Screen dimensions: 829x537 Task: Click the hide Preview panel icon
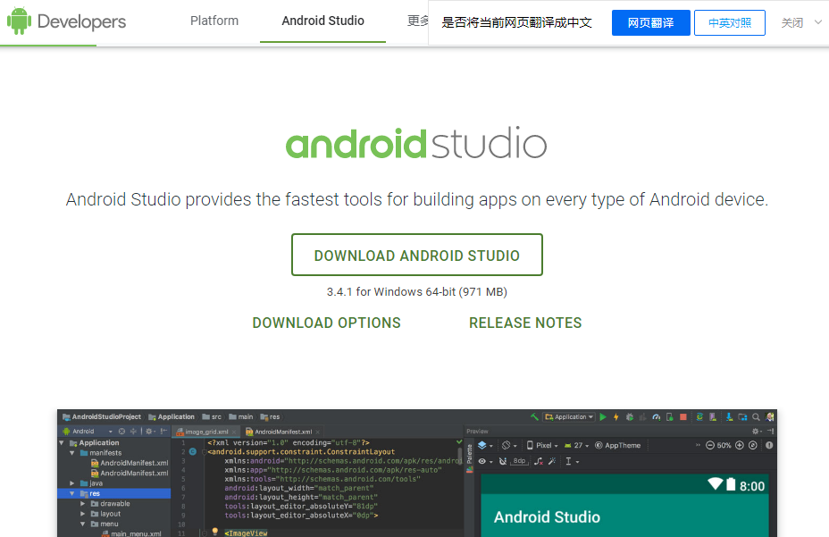770,432
